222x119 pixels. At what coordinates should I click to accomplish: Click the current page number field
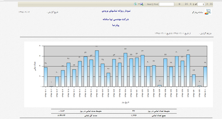tap(201, 4)
